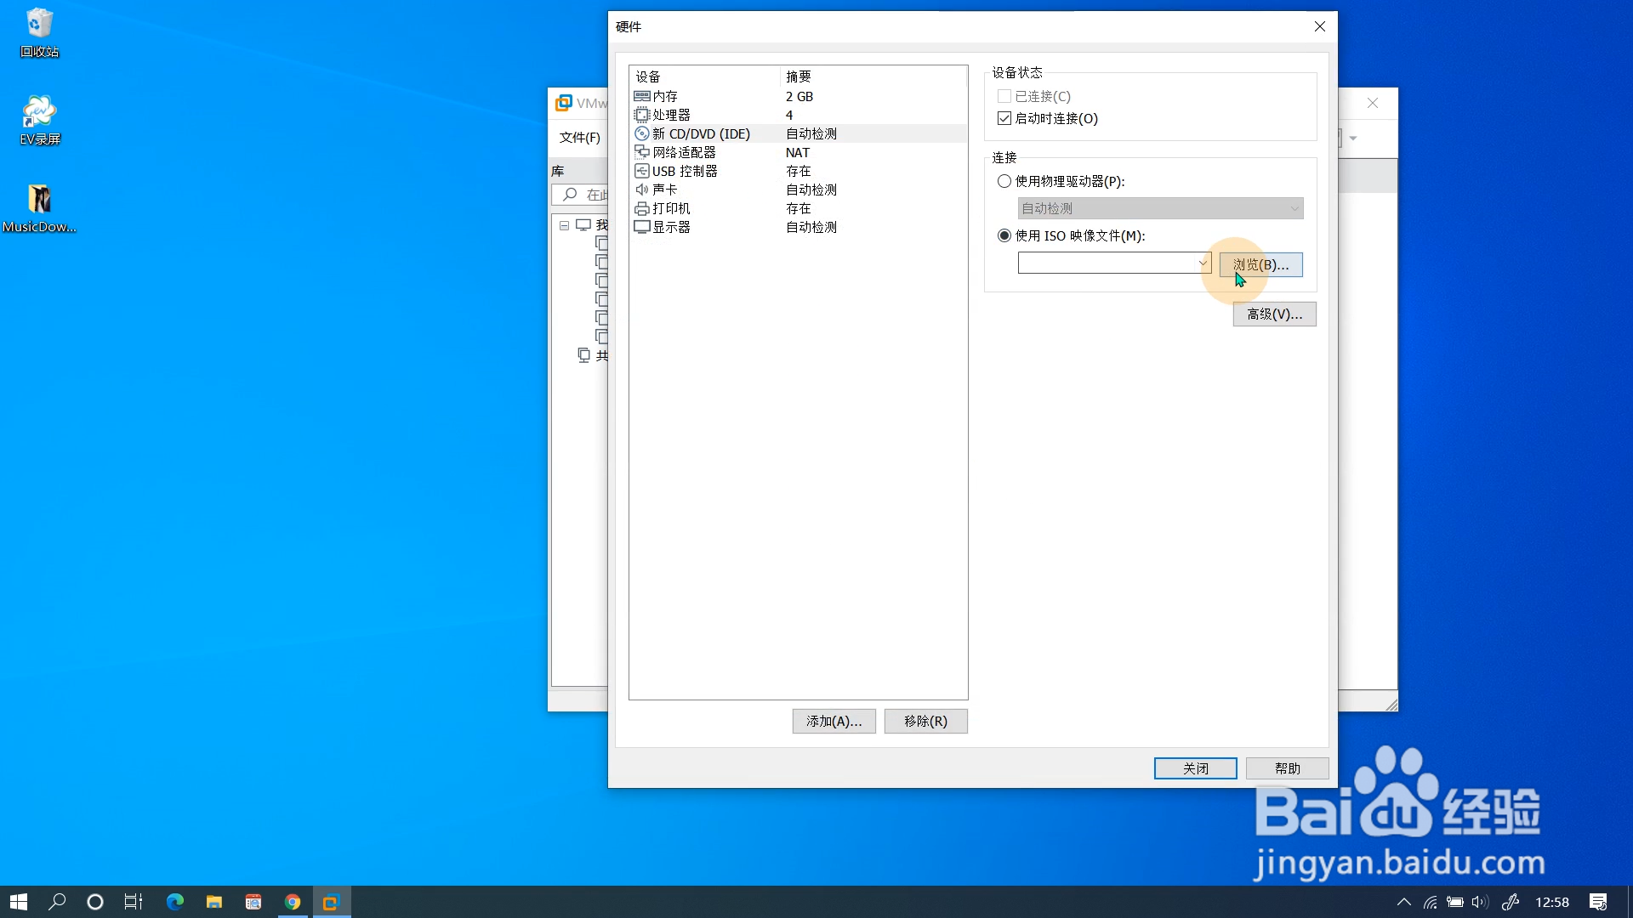Select the memory (内存) device icon
Viewport: 1633px width, 918px height.
642,96
